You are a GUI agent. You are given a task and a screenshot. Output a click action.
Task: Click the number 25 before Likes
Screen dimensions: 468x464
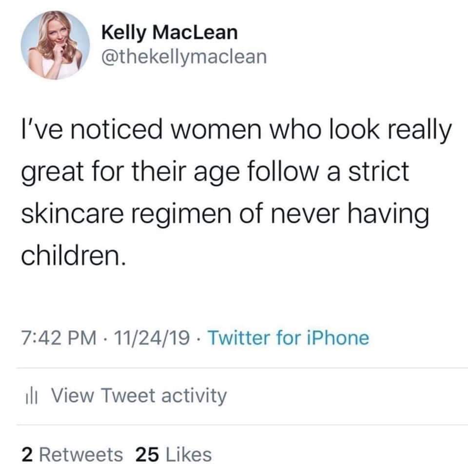(x=148, y=454)
